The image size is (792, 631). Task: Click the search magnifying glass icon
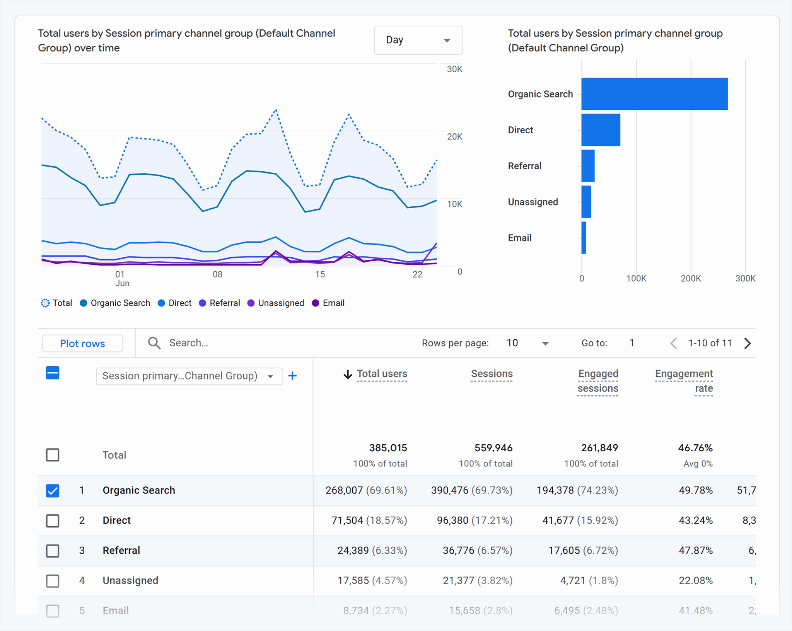click(x=154, y=343)
